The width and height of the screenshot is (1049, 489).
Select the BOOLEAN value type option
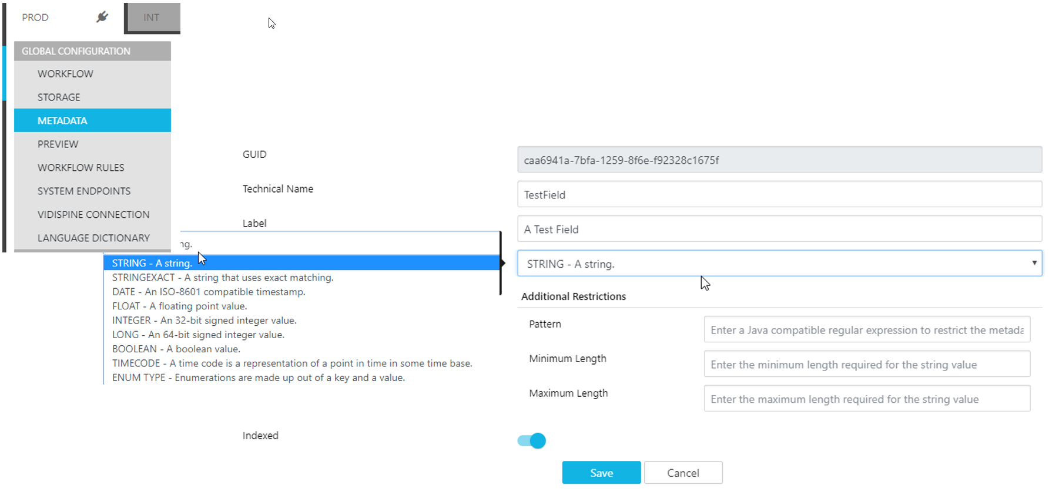click(176, 349)
